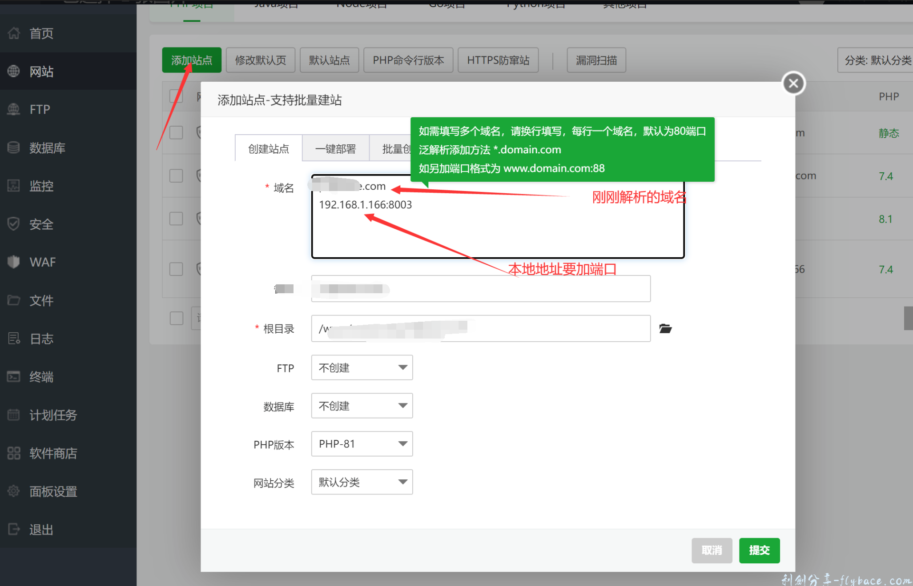This screenshot has width=913, height=586.
Task: Toggle the bottom select-all checkbox
Action: tap(176, 318)
